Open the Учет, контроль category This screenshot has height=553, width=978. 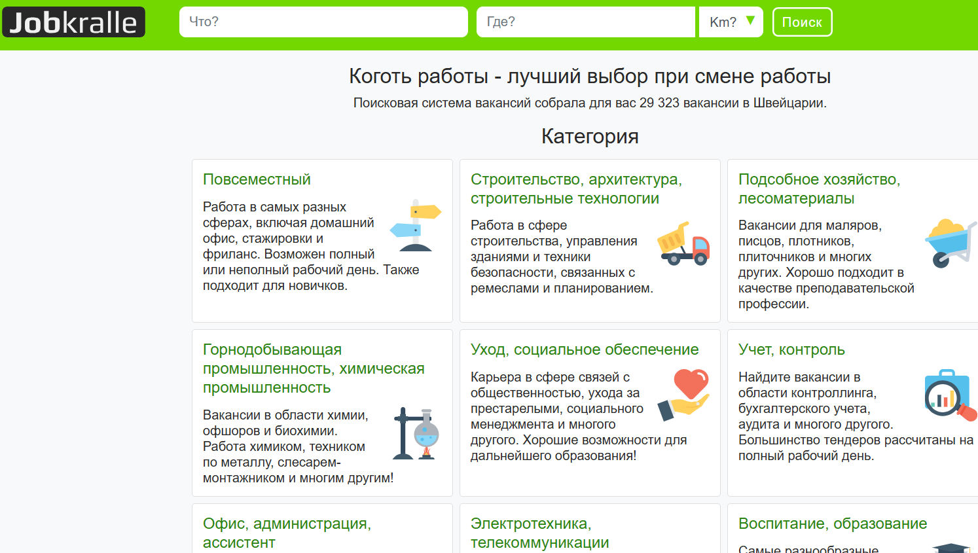[791, 349]
